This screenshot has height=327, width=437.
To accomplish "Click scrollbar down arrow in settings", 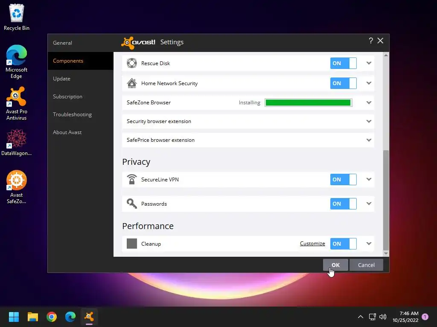I will click(x=386, y=253).
